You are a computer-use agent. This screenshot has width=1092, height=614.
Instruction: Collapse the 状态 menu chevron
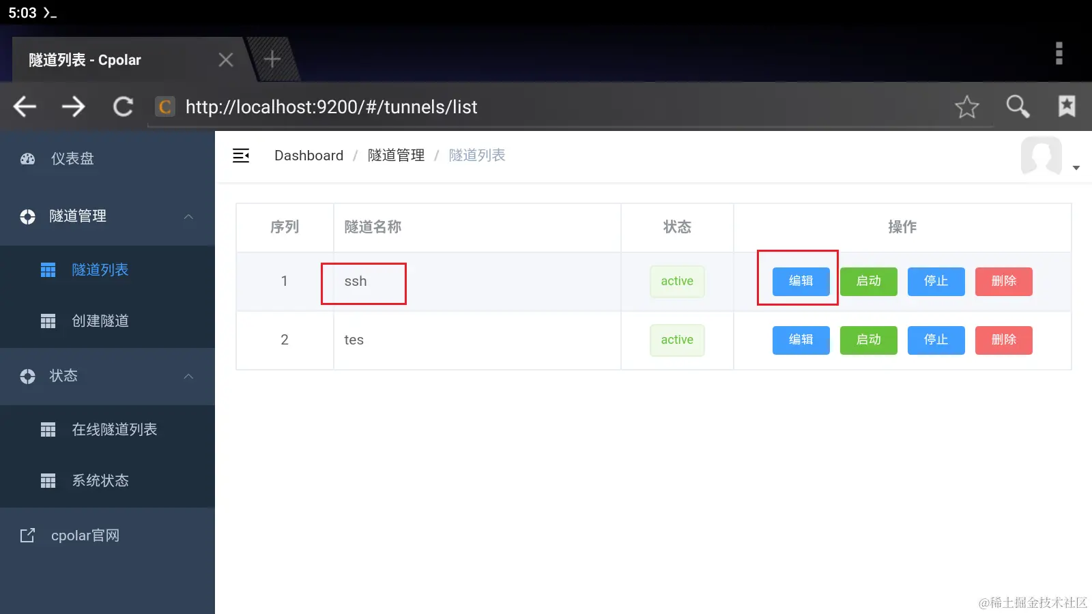coord(189,376)
